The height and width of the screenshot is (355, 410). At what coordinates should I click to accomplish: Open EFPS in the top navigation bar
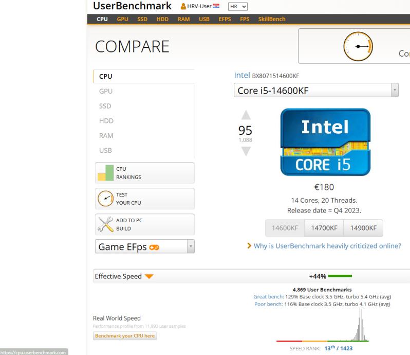(x=225, y=19)
